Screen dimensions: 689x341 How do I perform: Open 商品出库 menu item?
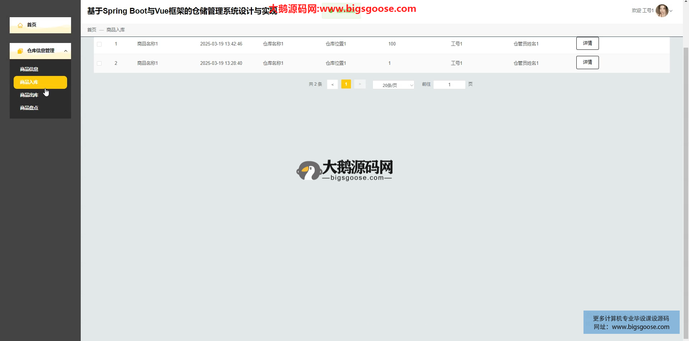click(x=29, y=95)
